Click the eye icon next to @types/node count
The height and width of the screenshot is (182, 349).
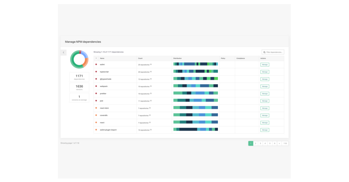(x=150, y=79)
